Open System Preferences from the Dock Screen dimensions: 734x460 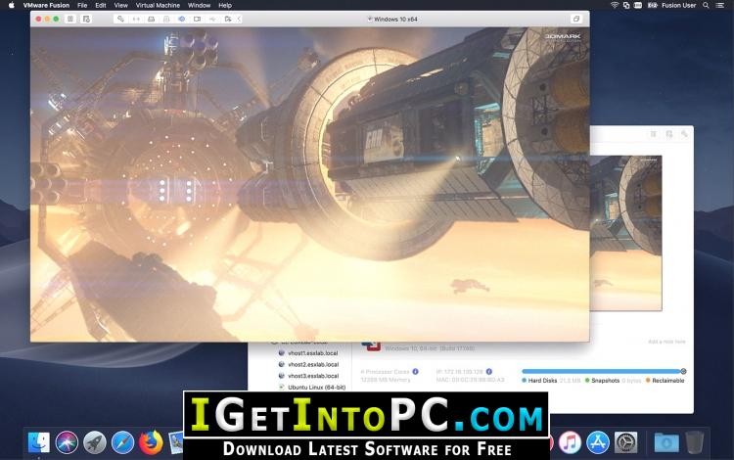coord(626,442)
